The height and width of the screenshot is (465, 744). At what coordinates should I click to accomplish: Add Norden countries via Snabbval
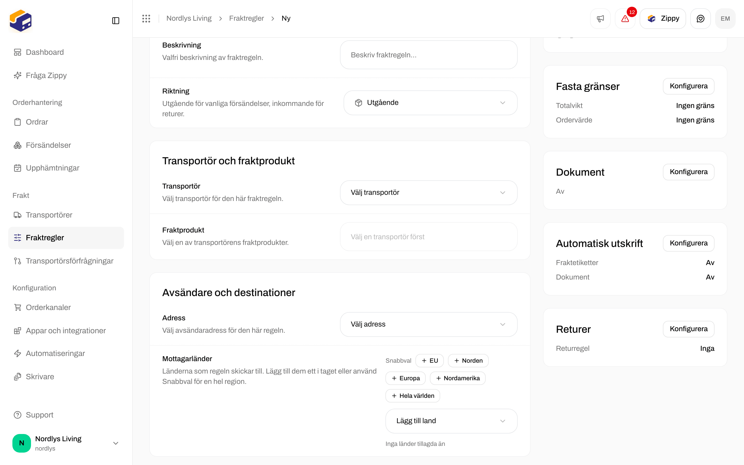(468, 361)
